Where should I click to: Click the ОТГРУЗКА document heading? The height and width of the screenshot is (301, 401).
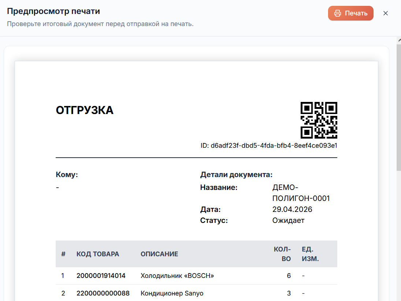coord(85,110)
